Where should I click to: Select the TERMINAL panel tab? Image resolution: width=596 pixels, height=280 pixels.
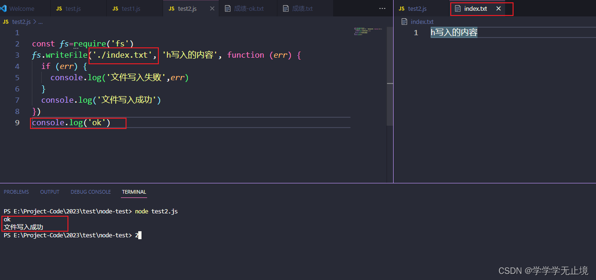134,192
